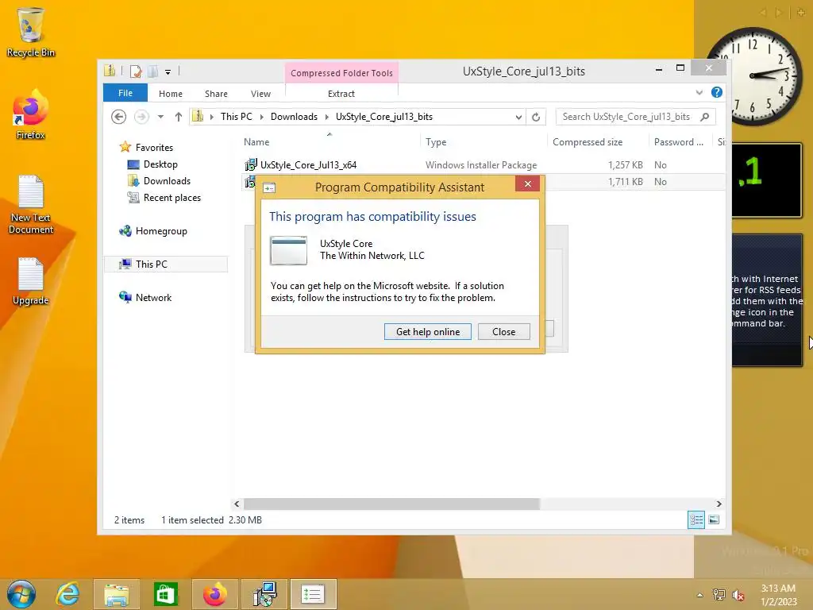Open File Explorer from taskbar
Image resolution: width=813 pixels, height=610 pixels.
116,594
